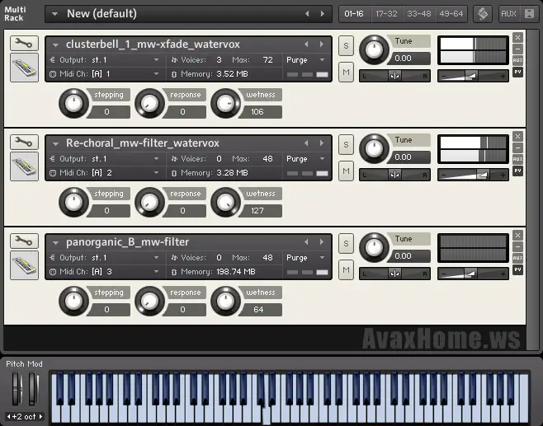Viewport: 543px width, 426px height.
Task: Solo the panorganic_B_mw-filter instrument
Action: (346, 243)
